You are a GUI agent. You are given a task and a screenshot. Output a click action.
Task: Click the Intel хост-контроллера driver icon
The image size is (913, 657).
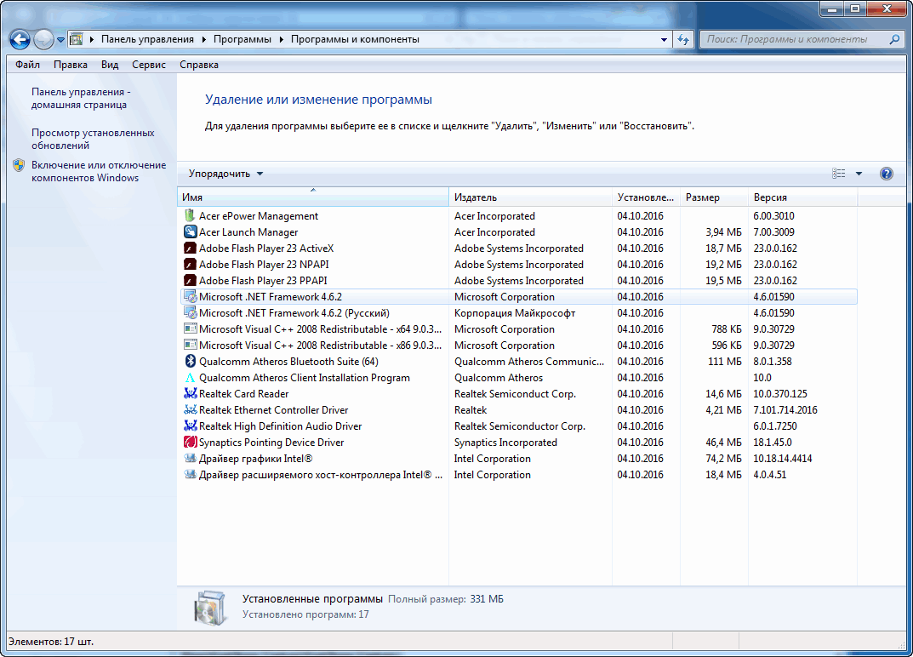(x=190, y=475)
